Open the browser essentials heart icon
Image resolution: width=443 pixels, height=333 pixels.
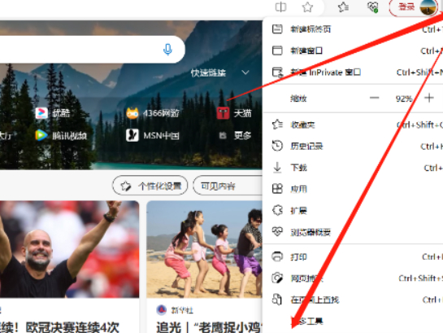(372, 7)
